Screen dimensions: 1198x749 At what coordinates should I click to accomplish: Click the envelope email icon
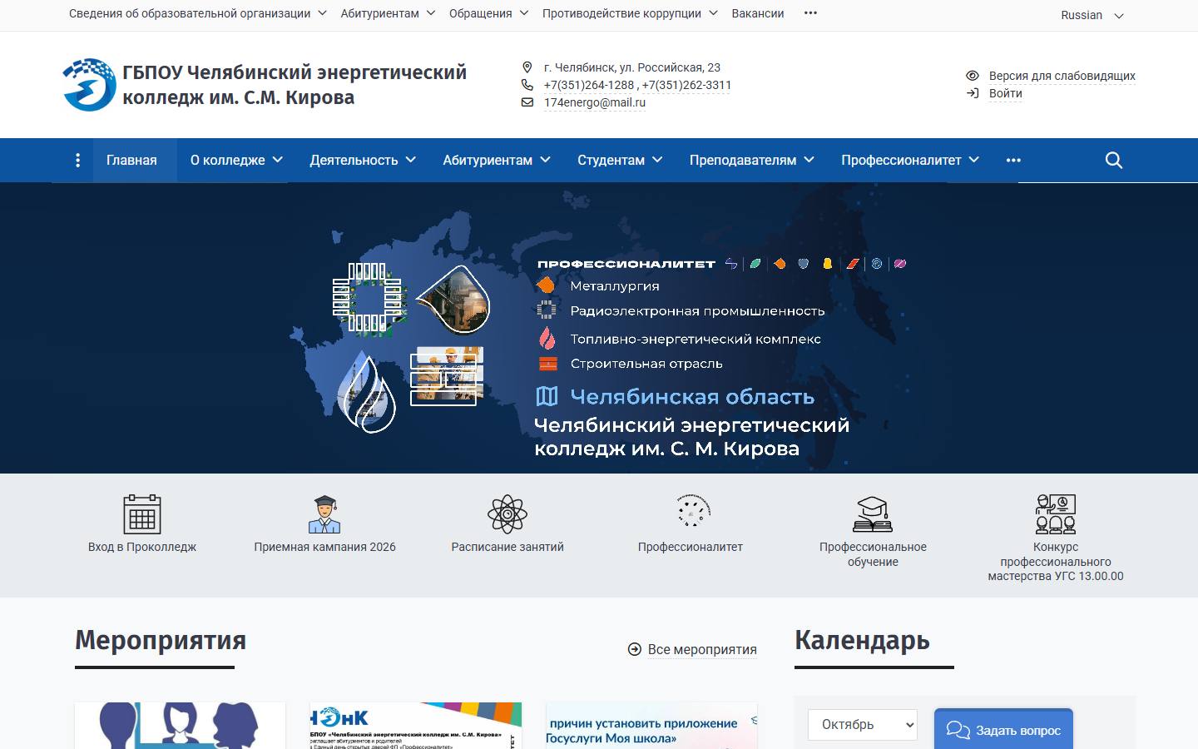(527, 102)
